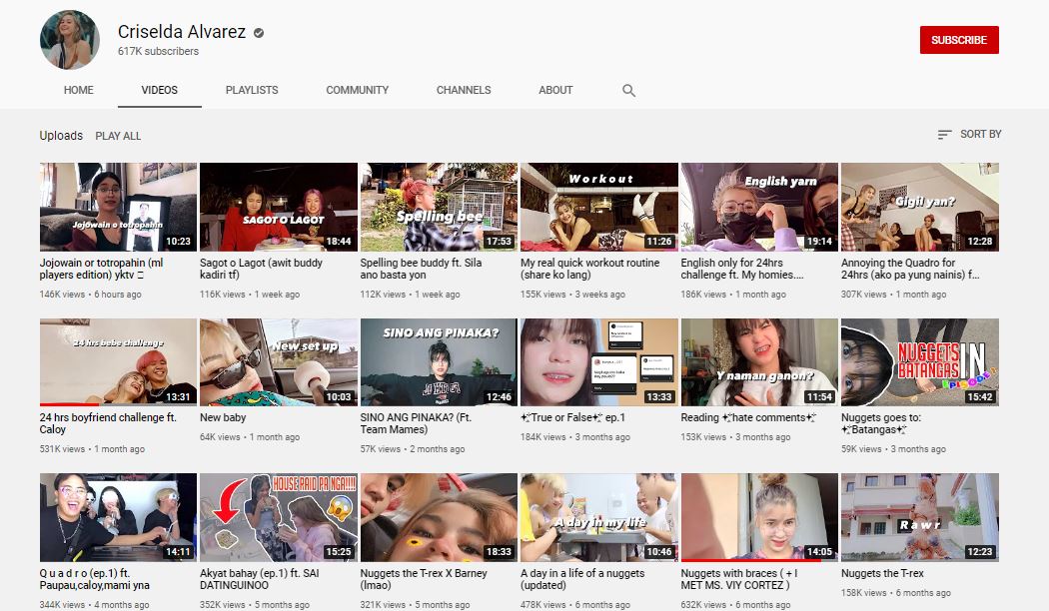Open the Nuggets with braces video thumbnail
The width and height of the screenshot is (1049, 611).
click(x=759, y=517)
